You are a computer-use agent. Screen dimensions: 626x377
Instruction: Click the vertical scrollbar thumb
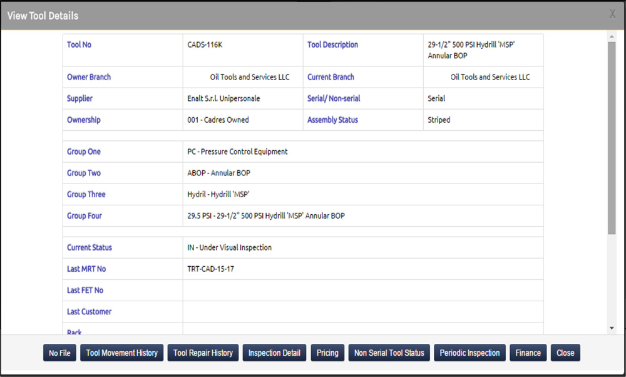612,138
